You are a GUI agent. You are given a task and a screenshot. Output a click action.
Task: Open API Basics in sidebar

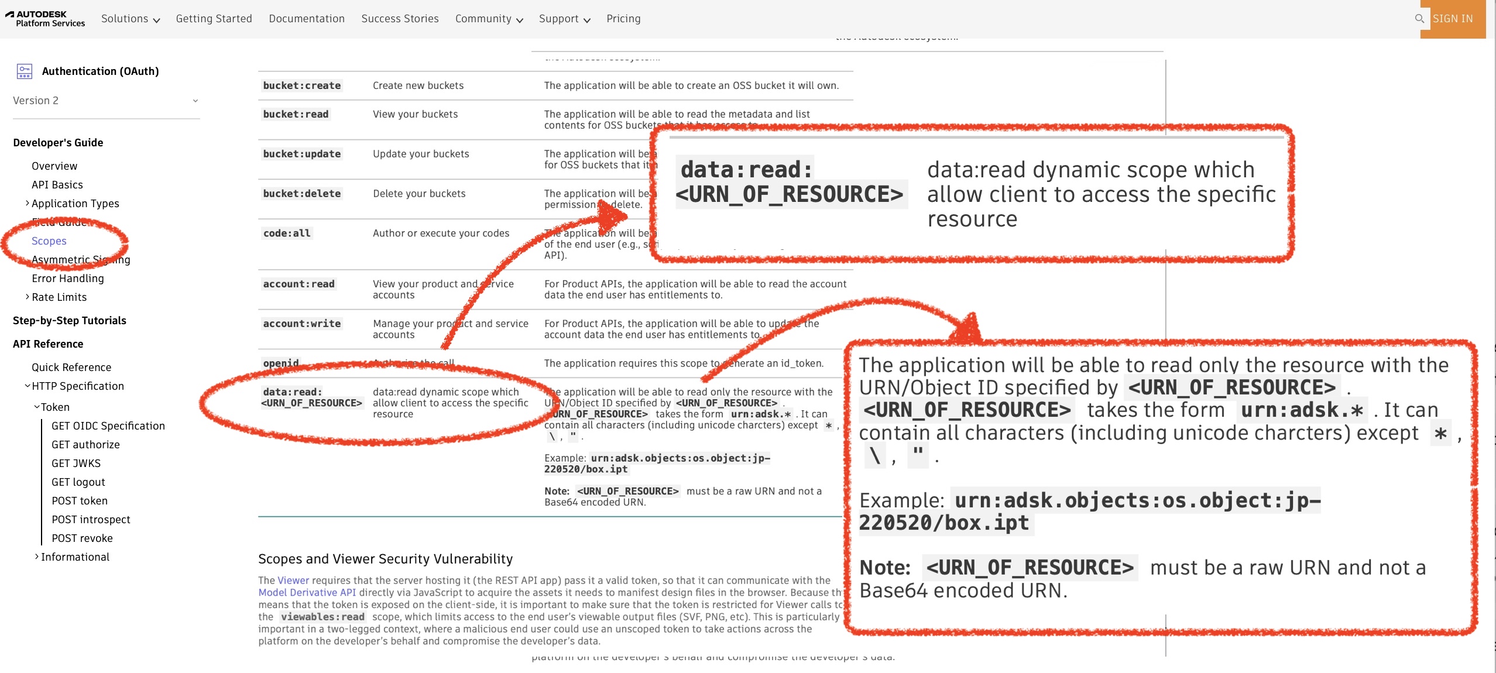click(57, 185)
